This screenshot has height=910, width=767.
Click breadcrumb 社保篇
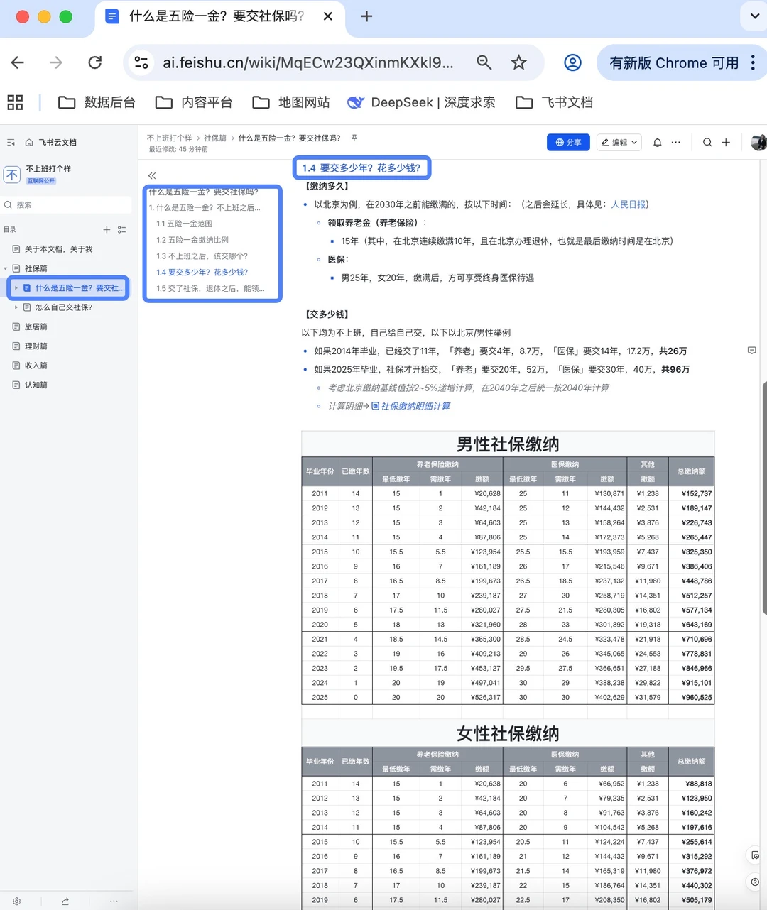pos(215,138)
